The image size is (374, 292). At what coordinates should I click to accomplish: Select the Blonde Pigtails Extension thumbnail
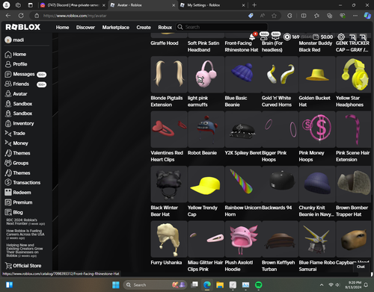(169, 75)
